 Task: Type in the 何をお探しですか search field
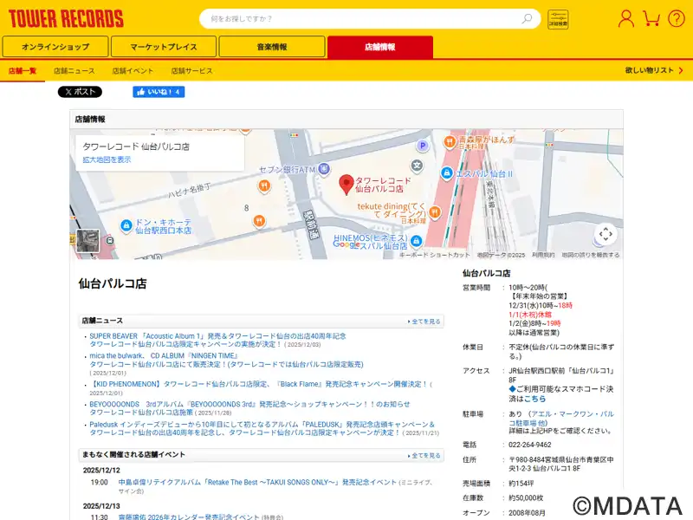[362, 18]
